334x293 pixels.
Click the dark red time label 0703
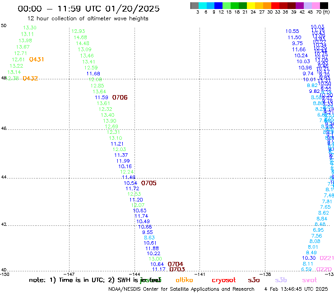tap(177, 270)
